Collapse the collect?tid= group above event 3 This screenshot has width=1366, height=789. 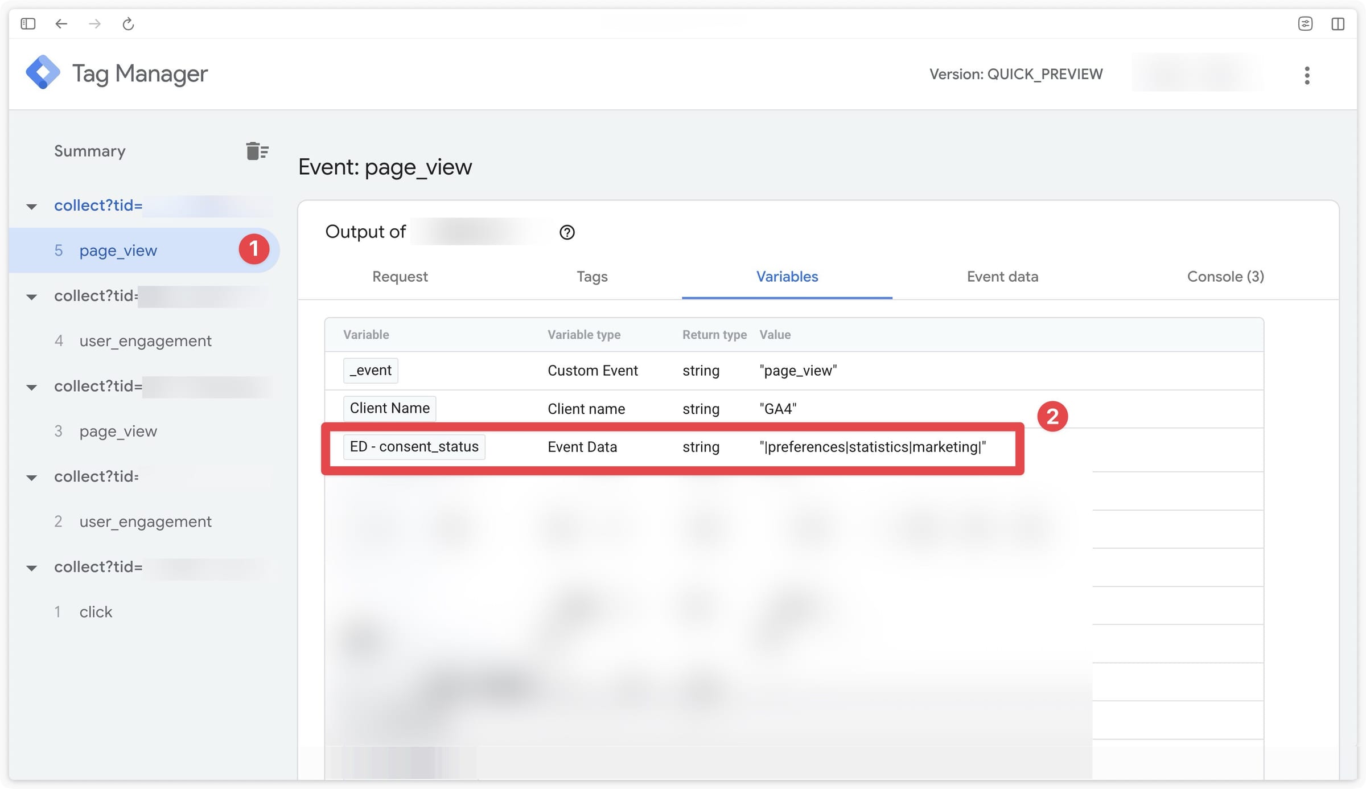click(x=32, y=387)
